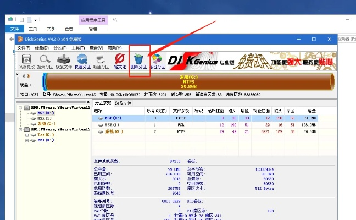Expand the Tes(C:) partition tree node
The width and height of the screenshot is (356, 220).
26,135
